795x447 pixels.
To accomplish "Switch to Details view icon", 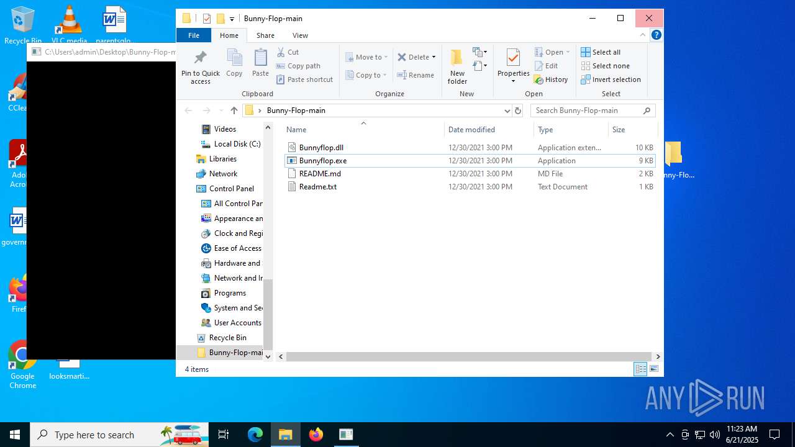I will click(640, 369).
